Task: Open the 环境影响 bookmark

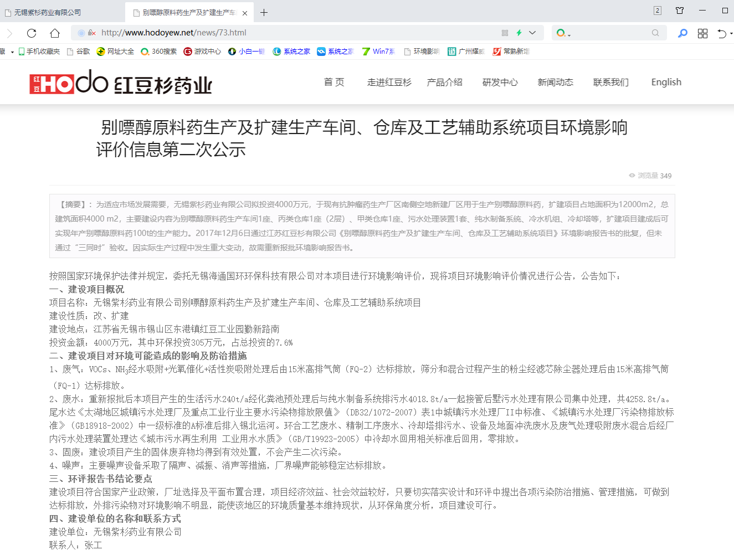Action: [x=422, y=52]
